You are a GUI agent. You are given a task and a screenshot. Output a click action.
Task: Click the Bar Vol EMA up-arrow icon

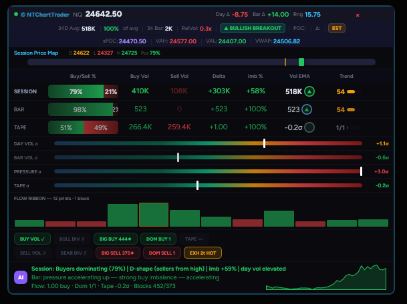tap(307, 109)
